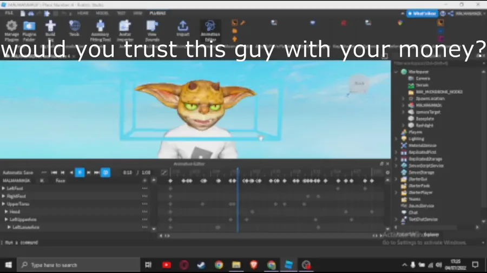487x273 pixels.
Task: Open the FILE menu
Action: (9, 13)
